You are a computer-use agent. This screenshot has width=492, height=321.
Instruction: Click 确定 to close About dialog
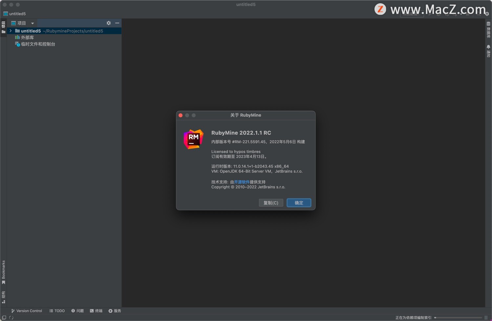coord(299,203)
